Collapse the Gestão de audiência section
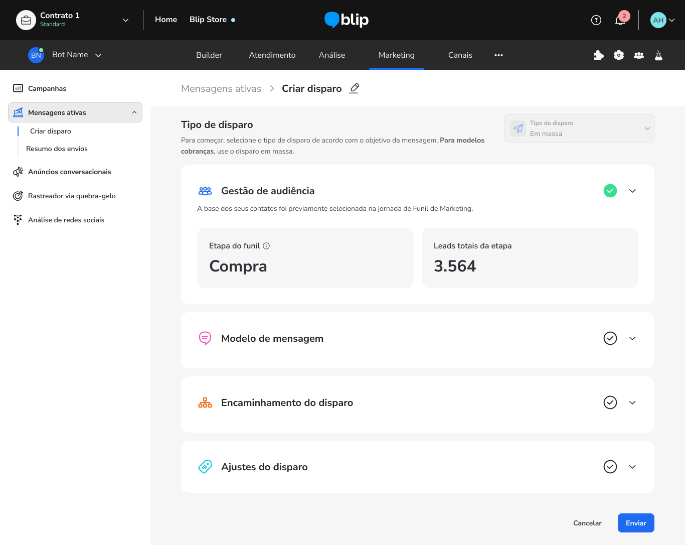This screenshot has height=545, width=685. pyautogui.click(x=632, y=191)
